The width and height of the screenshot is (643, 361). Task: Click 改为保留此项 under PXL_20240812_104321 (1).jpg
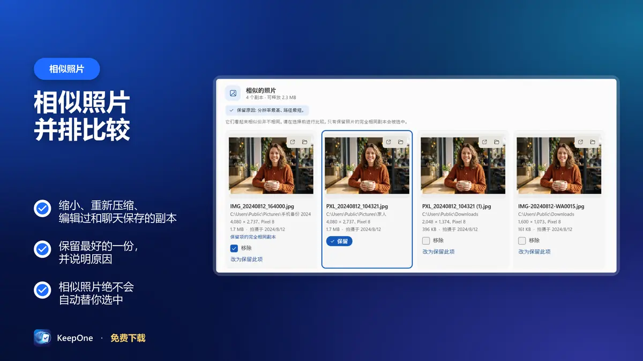click(x=438, y=252)
